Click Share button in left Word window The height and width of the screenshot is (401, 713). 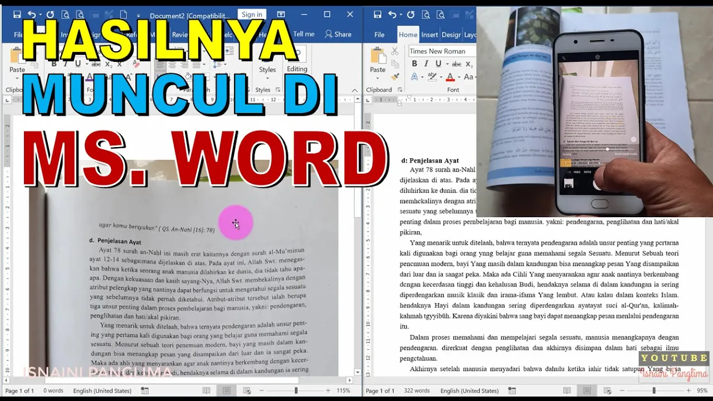(x=338, y=34)
